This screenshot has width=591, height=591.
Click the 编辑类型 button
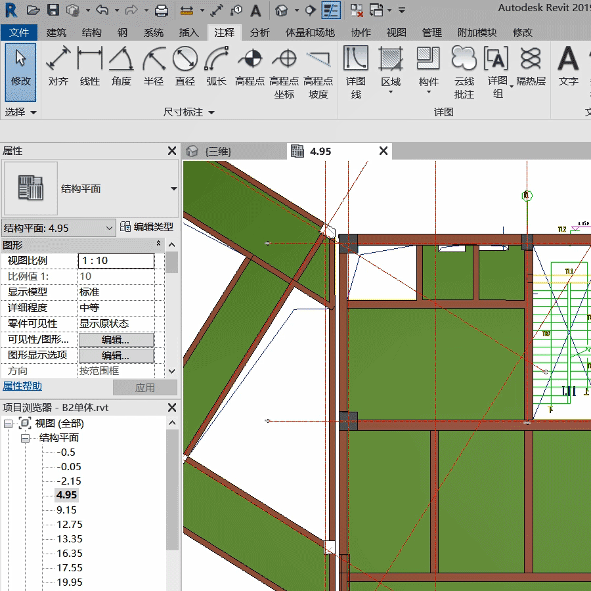coord(147,227)
